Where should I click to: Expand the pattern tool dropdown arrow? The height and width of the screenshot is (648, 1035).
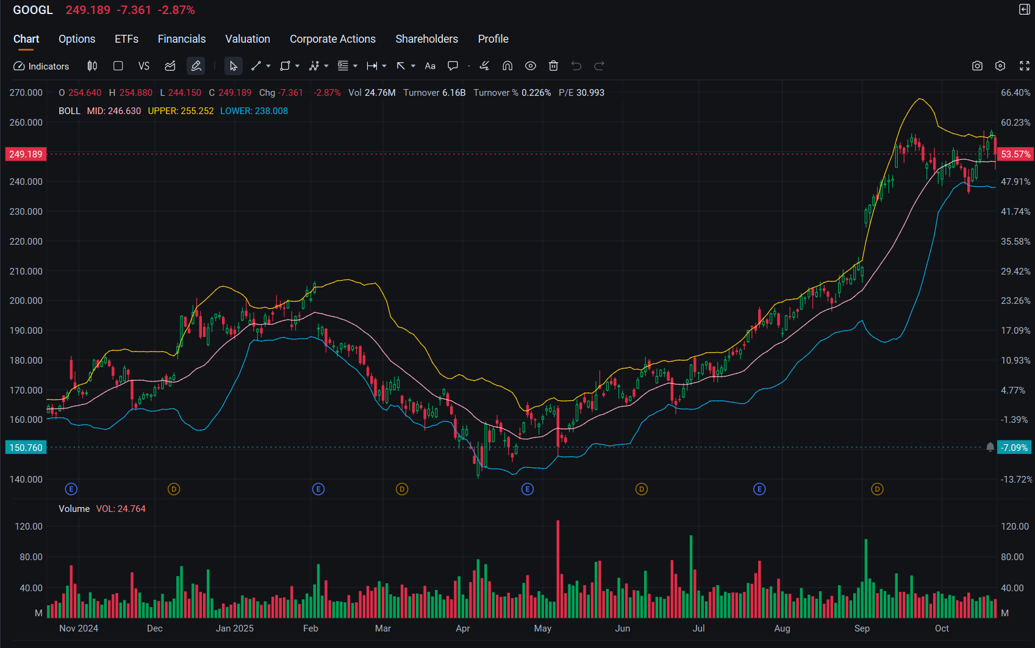(326, 66)
